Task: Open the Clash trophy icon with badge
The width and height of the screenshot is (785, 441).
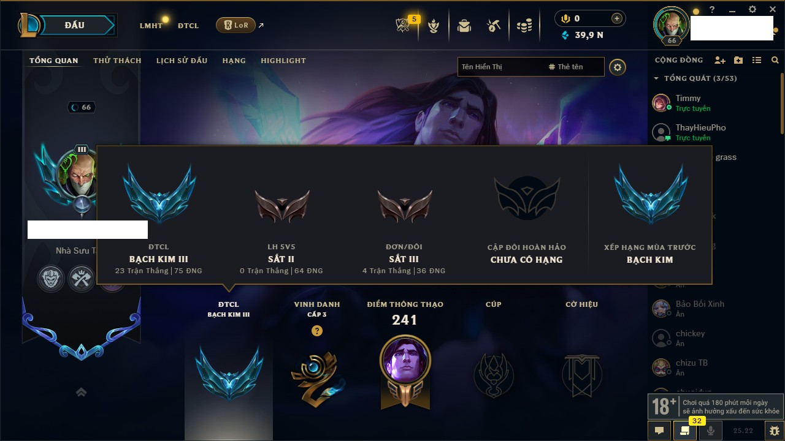Action: pyautogui.click(x=404, y=26)
